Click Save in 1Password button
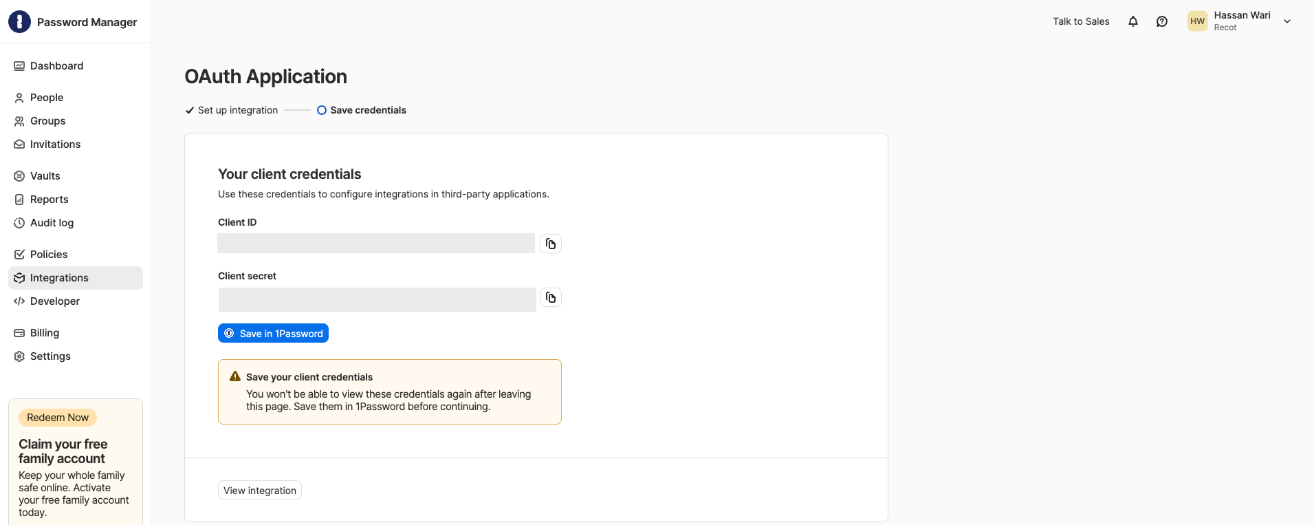The width and height of the screenshot is (1314, 525). 273,333
